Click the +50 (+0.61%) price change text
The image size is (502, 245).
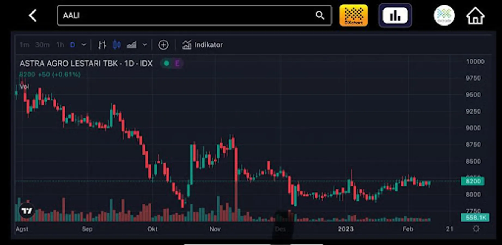pos(59,74)
